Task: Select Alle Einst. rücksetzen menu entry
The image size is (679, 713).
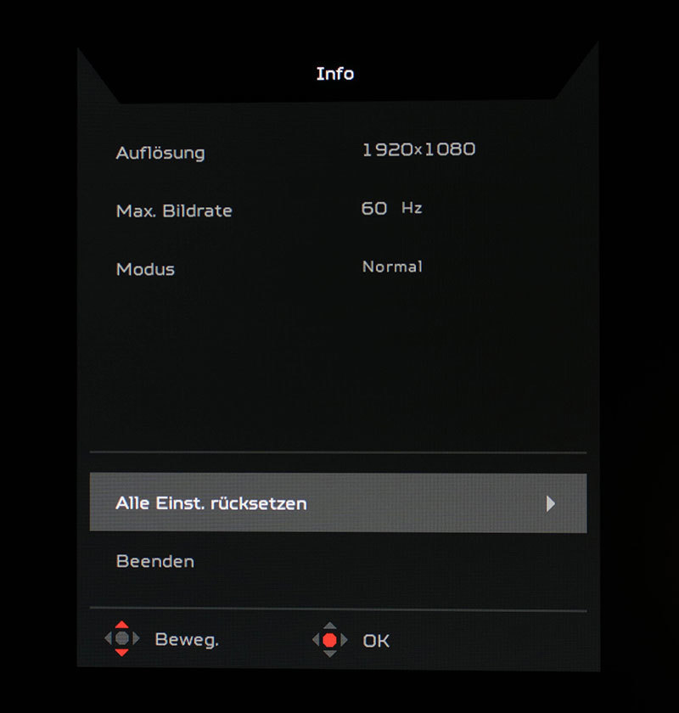Action: tap(338, 502)
